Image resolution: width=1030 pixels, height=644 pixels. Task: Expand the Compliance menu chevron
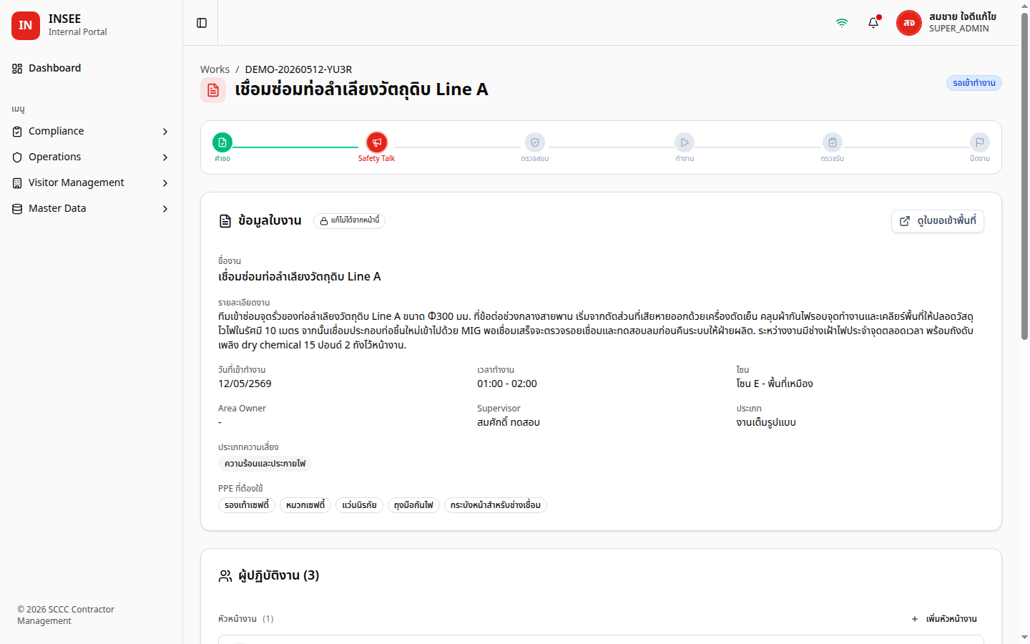tap(165, 132)
